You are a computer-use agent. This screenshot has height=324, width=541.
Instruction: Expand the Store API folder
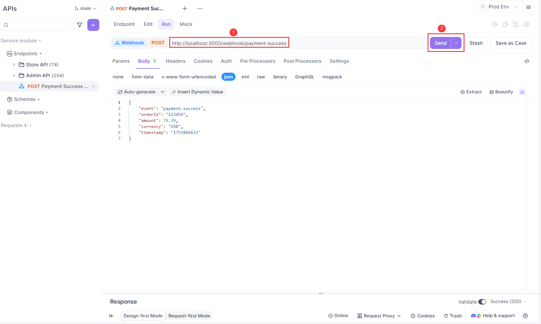pyautogui.click(x=14, y=65)
